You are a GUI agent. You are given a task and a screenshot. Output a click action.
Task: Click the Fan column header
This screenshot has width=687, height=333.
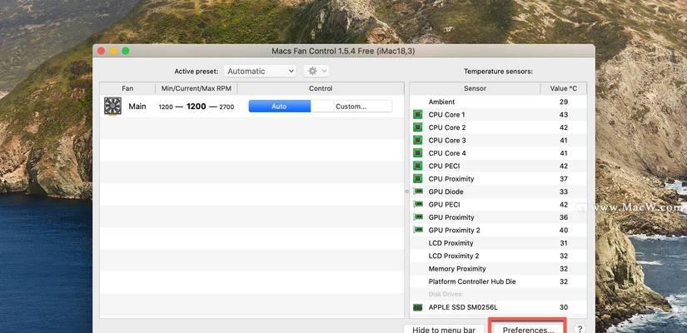(127, 88)
